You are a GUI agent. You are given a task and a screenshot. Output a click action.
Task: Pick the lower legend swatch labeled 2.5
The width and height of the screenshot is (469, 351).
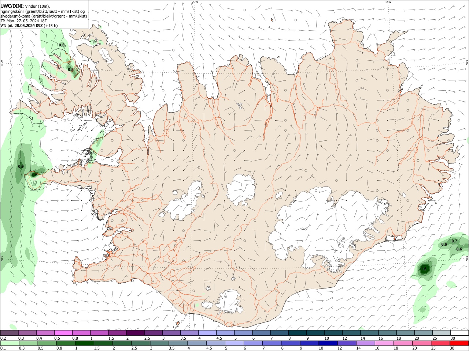pyautogui.click(x=141, y=343)
